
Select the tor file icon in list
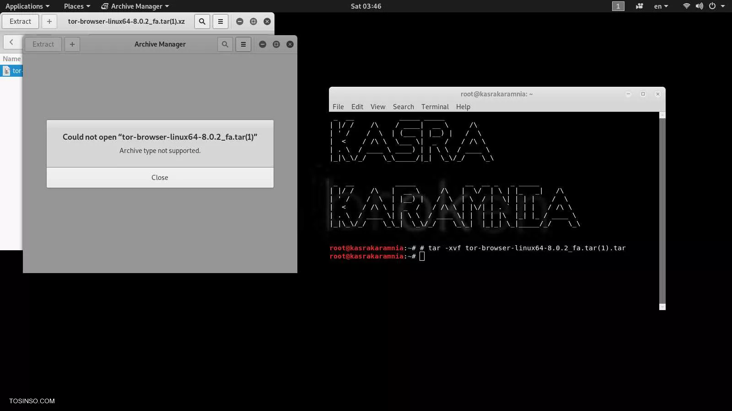coord(6,71)
